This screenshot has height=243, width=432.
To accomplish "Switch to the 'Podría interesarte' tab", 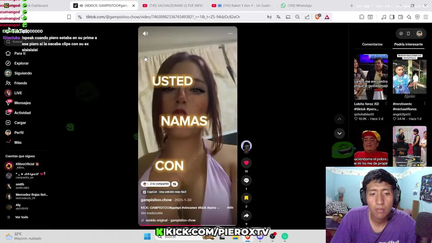I will coord(408,44).
